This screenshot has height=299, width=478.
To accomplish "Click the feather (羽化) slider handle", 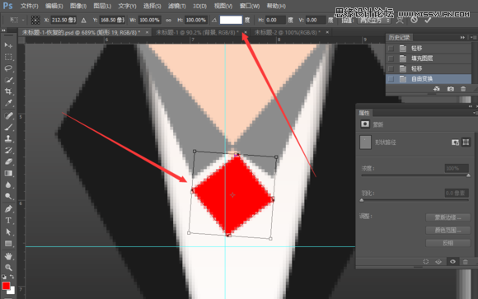I will pos(362,200).
